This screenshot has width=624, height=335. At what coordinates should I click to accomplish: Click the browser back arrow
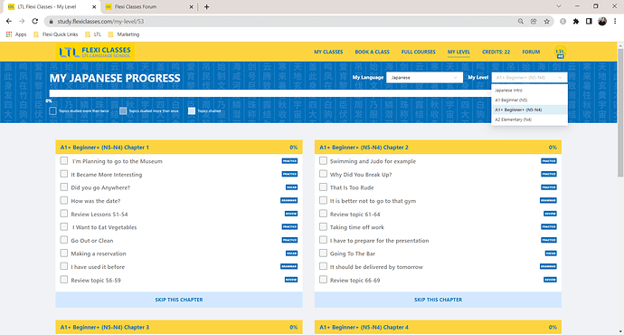click(9, 21)
